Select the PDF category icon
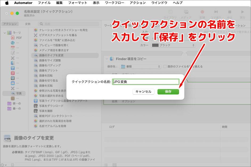The width and height of the screenshot is (251, 167). coord(13,38)
